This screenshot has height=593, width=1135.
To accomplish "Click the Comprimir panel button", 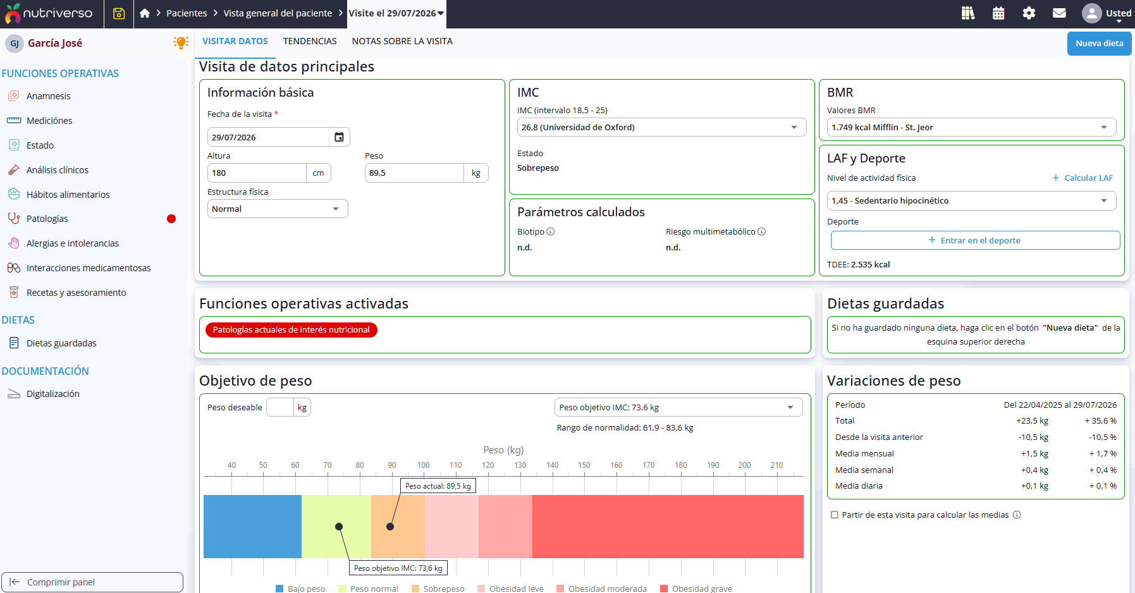I will pos(92,582).
